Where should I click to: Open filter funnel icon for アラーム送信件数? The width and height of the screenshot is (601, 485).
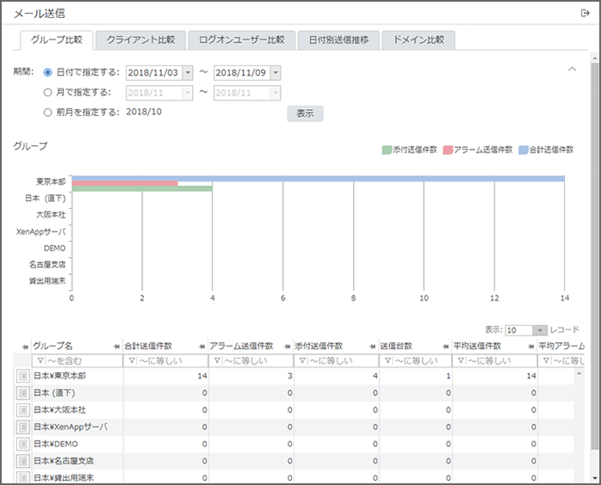pos(217,360)
